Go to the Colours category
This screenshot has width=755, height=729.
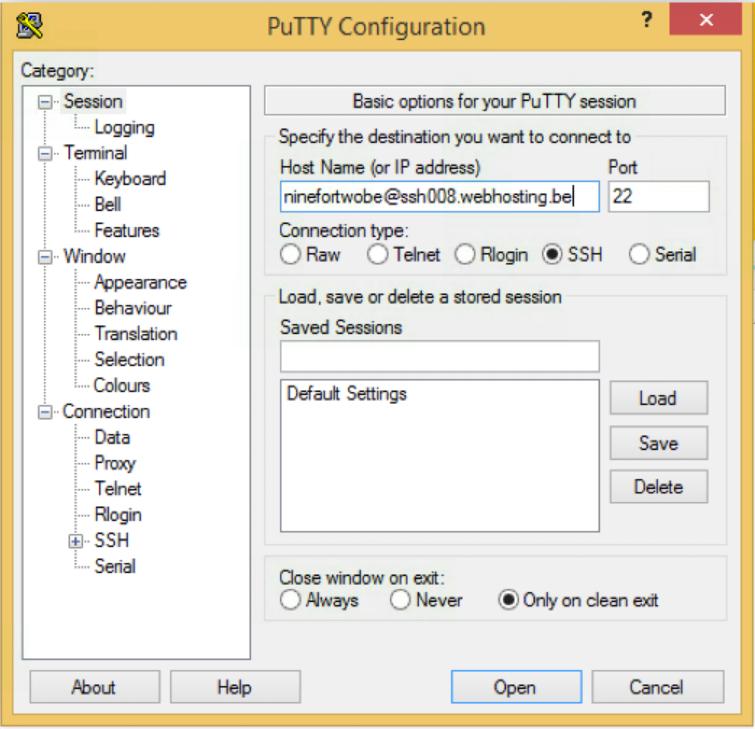pyautogui.click(x=122, y=385)
